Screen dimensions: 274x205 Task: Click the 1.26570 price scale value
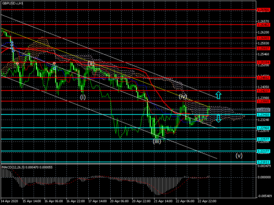click(263, 22)
